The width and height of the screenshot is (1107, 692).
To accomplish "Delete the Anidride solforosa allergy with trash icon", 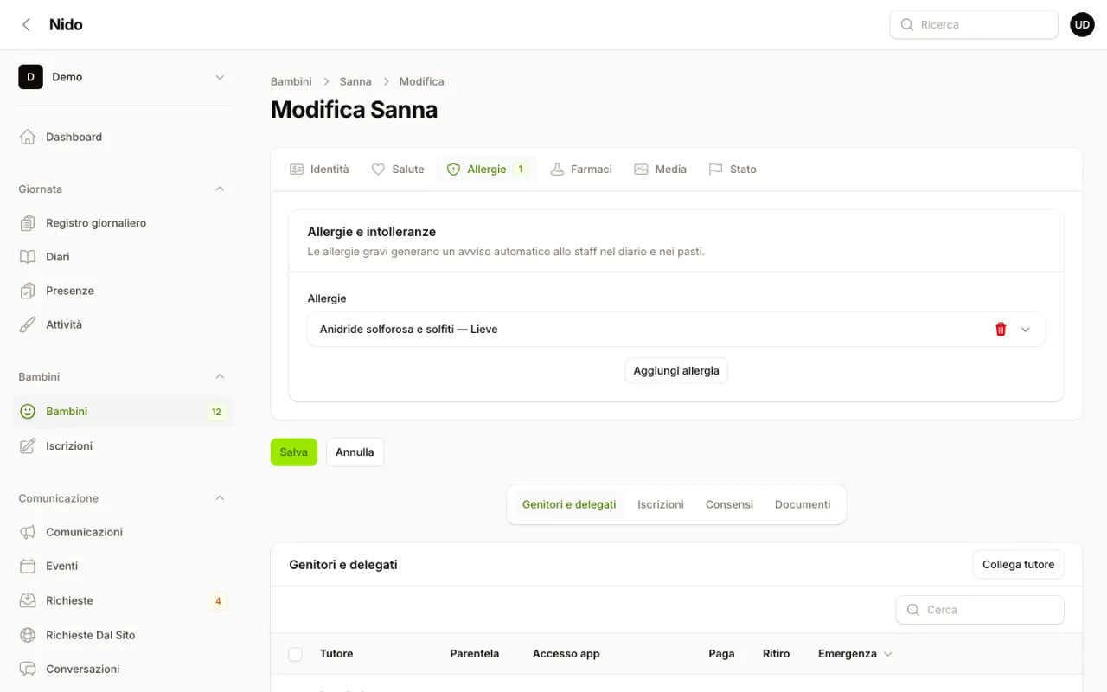I will point(1001,330).
